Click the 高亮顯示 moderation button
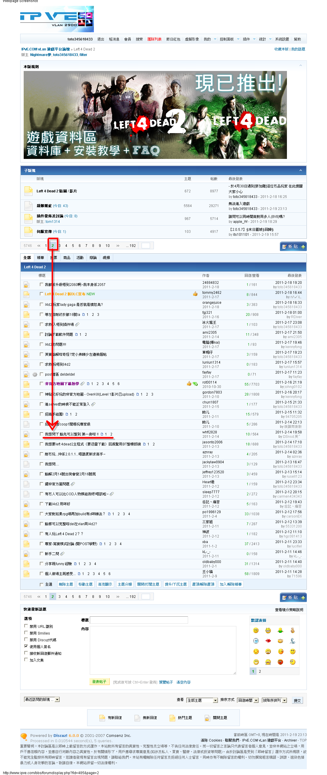 (105, 584)
